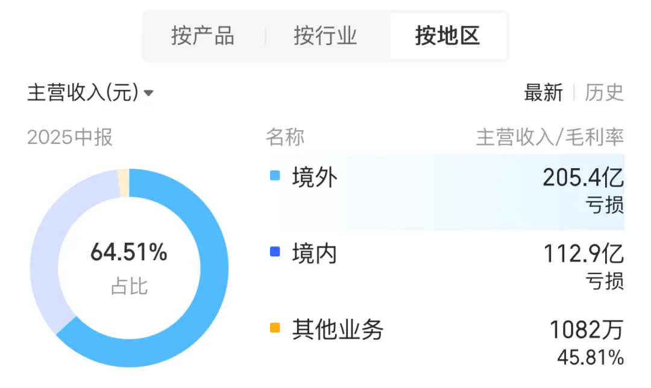Click the light blue 境外 legend square
Viewport: 651px width, 388px height.
275,177
